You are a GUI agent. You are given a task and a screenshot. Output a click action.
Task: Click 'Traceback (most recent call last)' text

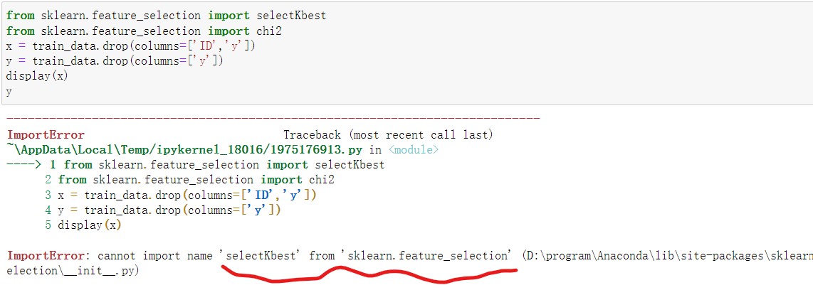[388, 135]
